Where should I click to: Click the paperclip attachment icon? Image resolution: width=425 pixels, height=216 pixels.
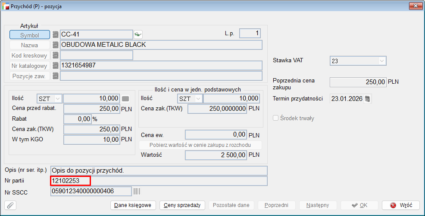click(x=9, y=205)
